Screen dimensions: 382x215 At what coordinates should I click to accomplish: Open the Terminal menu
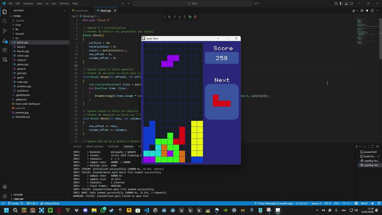(x=64, y=4)
